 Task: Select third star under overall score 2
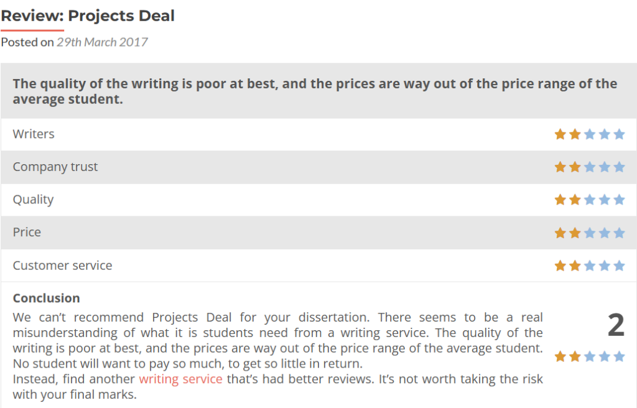click(590, 356)
